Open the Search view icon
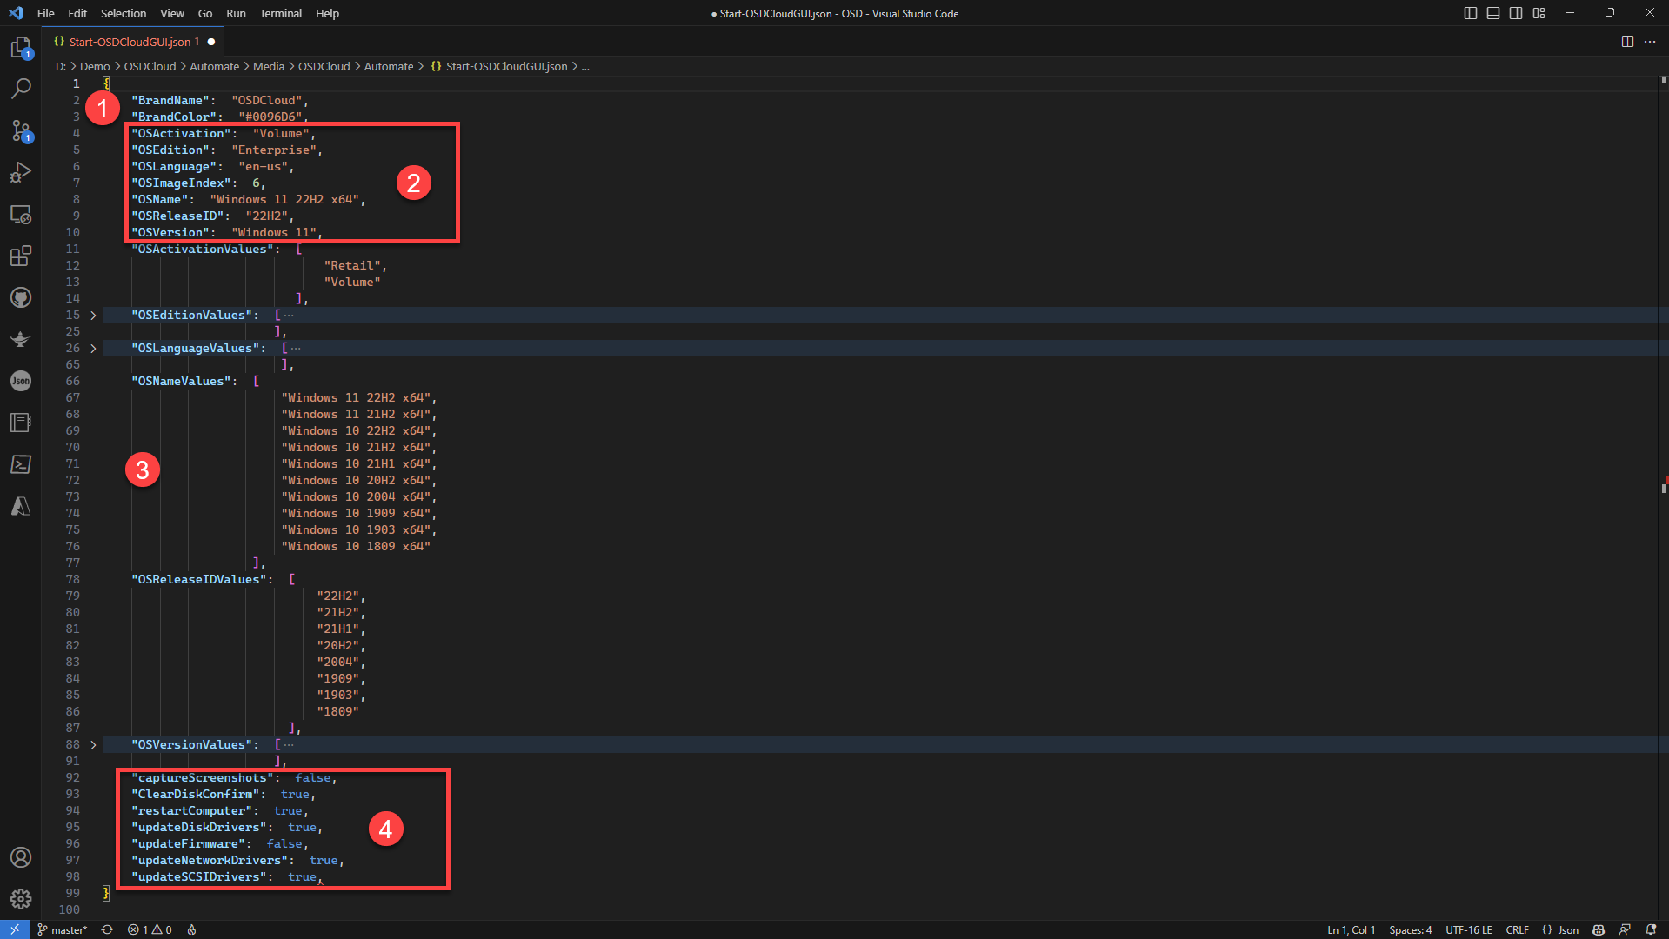This screenshot has width=1669, height=939. click(21, 88)
